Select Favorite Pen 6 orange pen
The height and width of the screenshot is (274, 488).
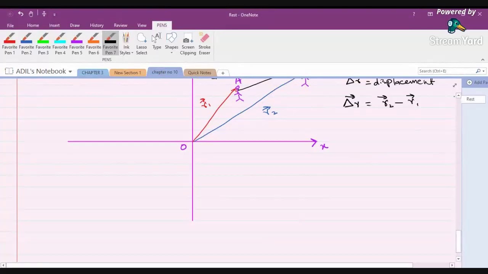tap(93, 44)
